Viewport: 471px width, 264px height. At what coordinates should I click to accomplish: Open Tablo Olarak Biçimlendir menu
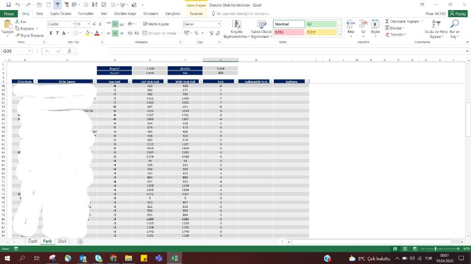click(261, 30)
